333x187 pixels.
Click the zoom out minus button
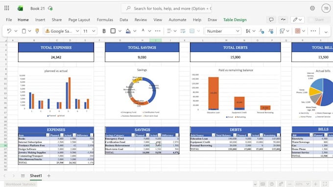pyautogui.click(x=289, y=184)
